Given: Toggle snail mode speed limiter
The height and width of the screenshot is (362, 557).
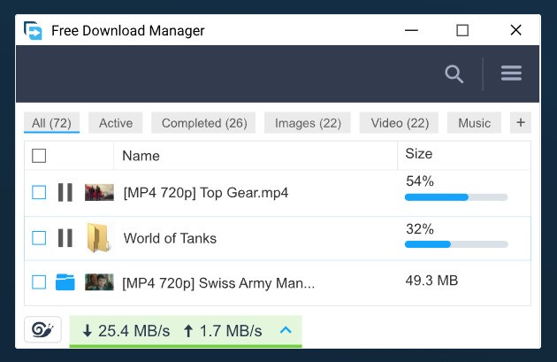Looking at the screenshot, I should click(42, 330).
